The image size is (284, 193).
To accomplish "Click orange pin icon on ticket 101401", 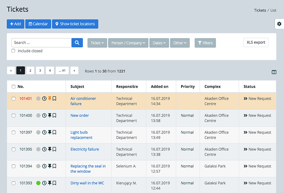I will click(49, 98).
